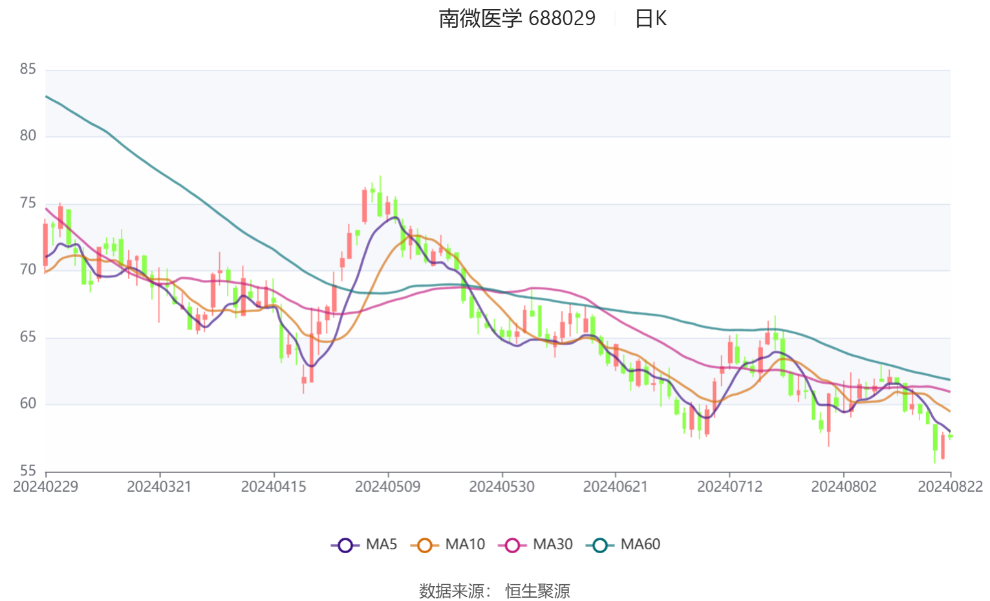Image resolution: width=990 pixels, height=601 pixels.
Task: Click the 20240822 x-axis date label
Action: coord(950,487)
